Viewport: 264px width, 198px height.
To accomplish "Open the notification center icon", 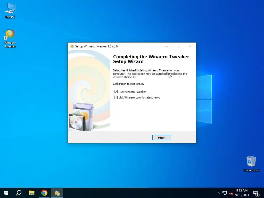I will (256, 193).
